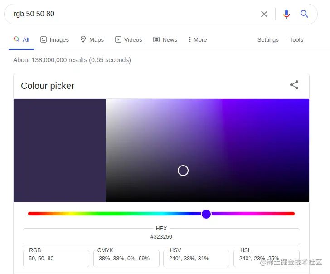The height and width of the screenshot is (274, 330).
Task: Click the red start of the hue bar
Action: tap(33, 214)
